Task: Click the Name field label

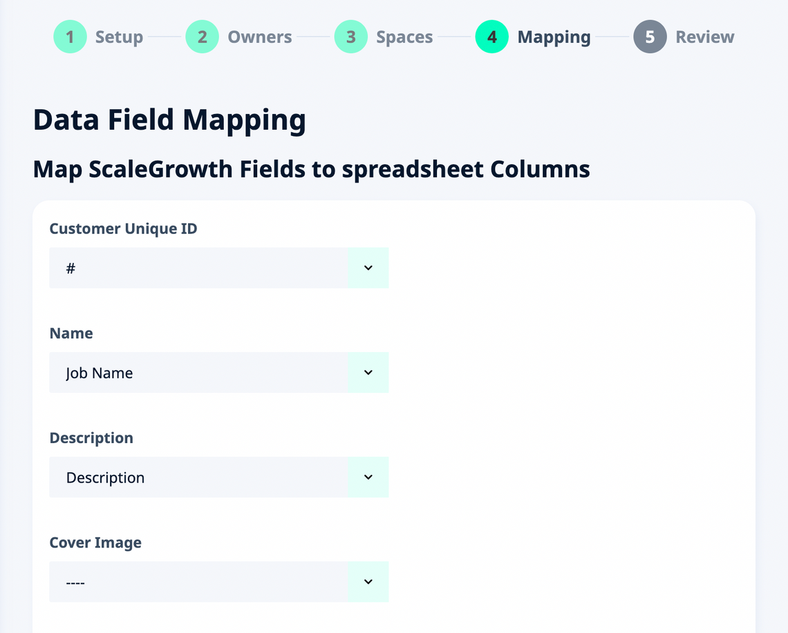Action: pos(71,333)
